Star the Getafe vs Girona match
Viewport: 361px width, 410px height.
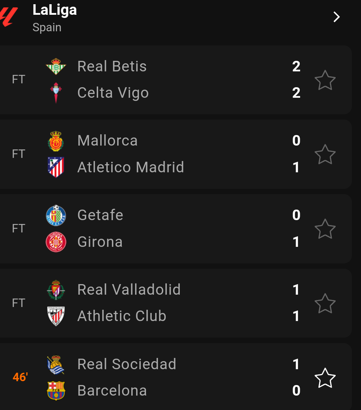pyautogui.click(x=325, y=229)
